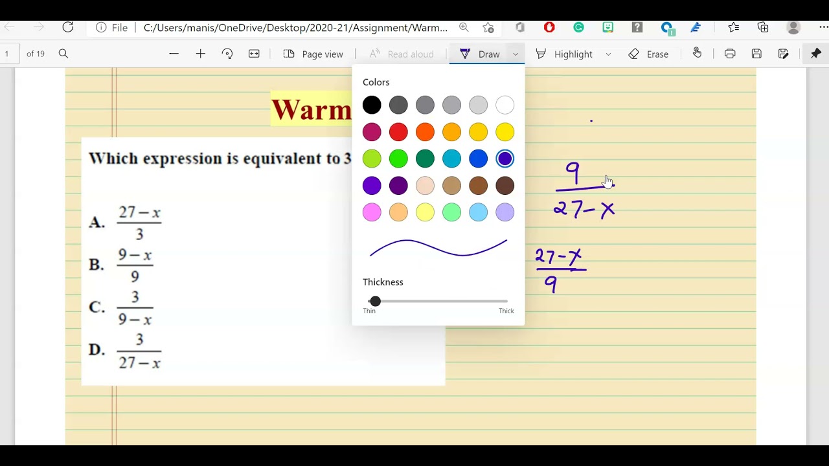Open the blue extension with badge
Image resolution: width=829 pixels, height=466 pixels.
click(x=667, y=28)
